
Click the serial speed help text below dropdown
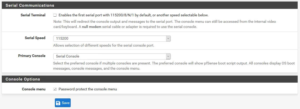[x=103, y=46]
